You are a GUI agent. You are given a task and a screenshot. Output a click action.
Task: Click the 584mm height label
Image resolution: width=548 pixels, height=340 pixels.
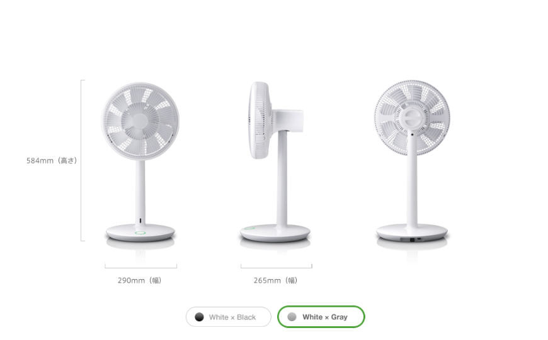52,161
